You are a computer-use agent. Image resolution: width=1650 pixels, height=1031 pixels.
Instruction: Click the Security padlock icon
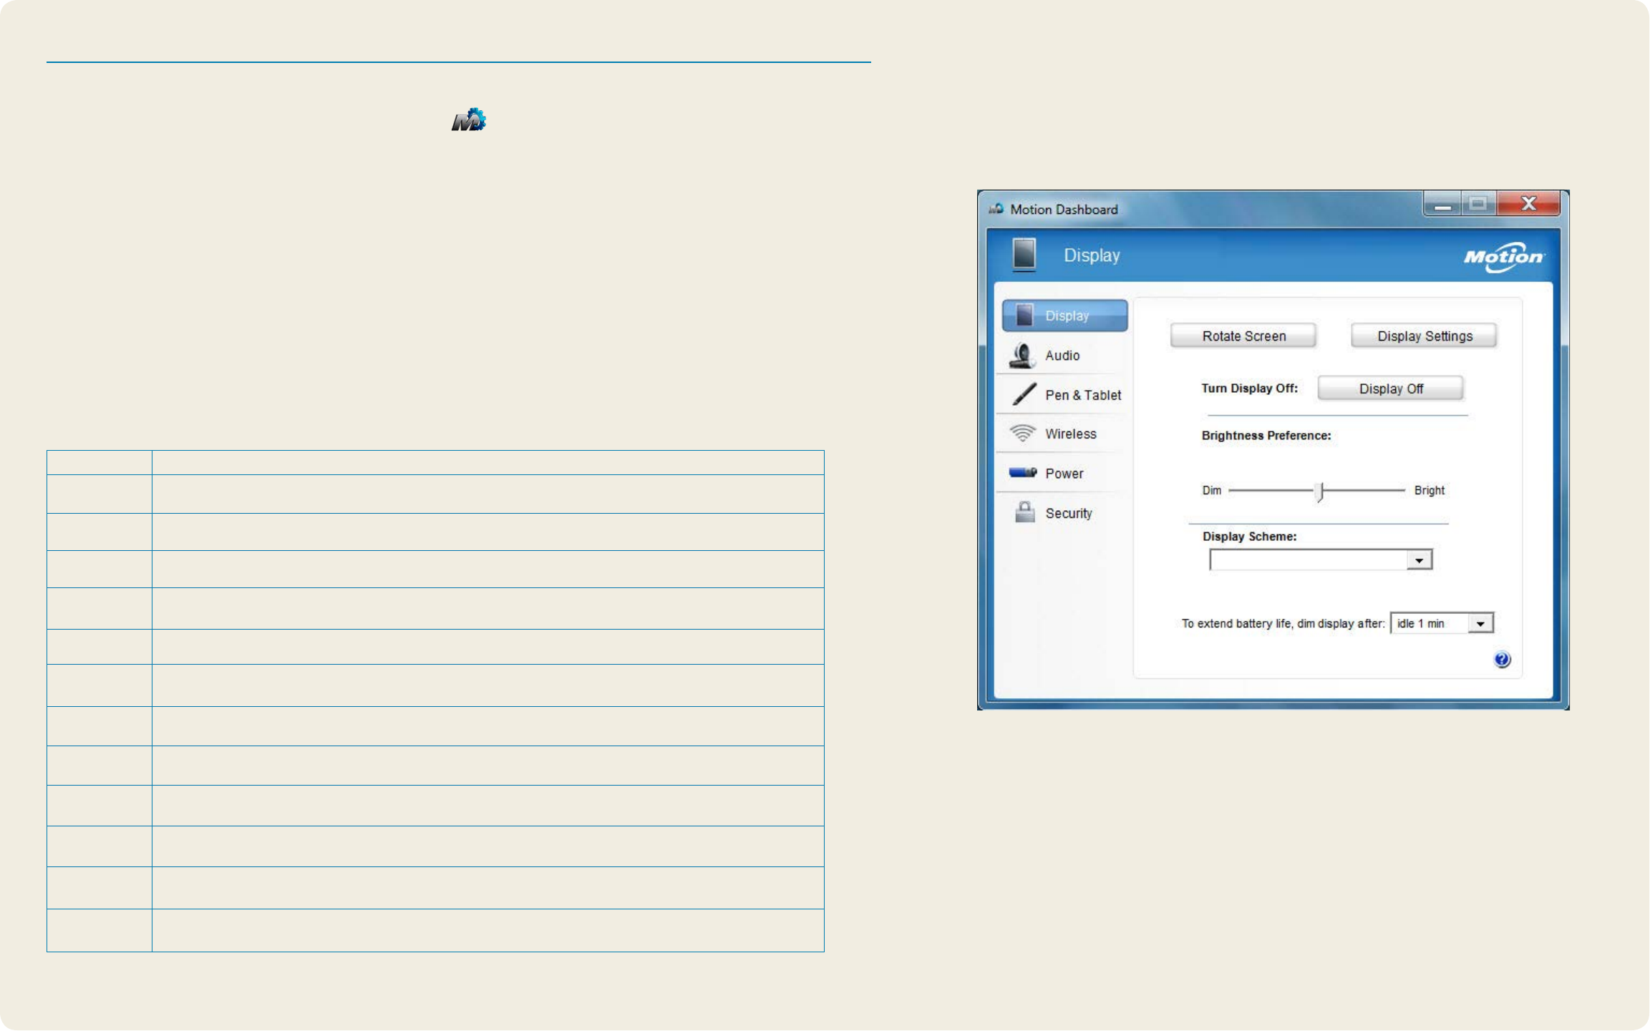[x=1024, y=512]
